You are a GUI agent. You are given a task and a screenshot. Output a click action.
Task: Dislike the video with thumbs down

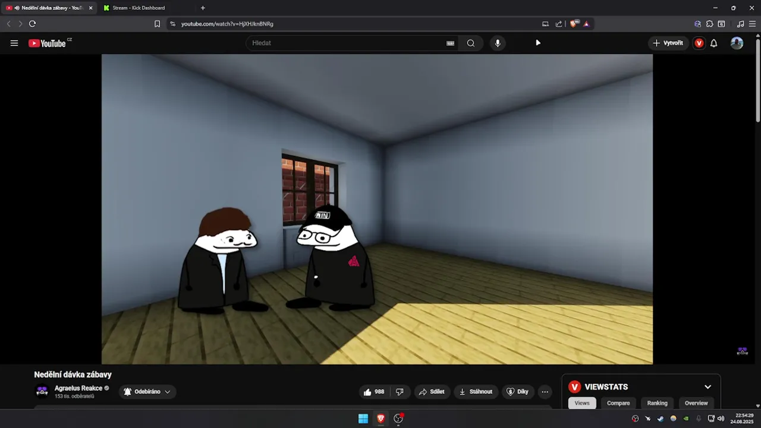click(x=400, y=392)
